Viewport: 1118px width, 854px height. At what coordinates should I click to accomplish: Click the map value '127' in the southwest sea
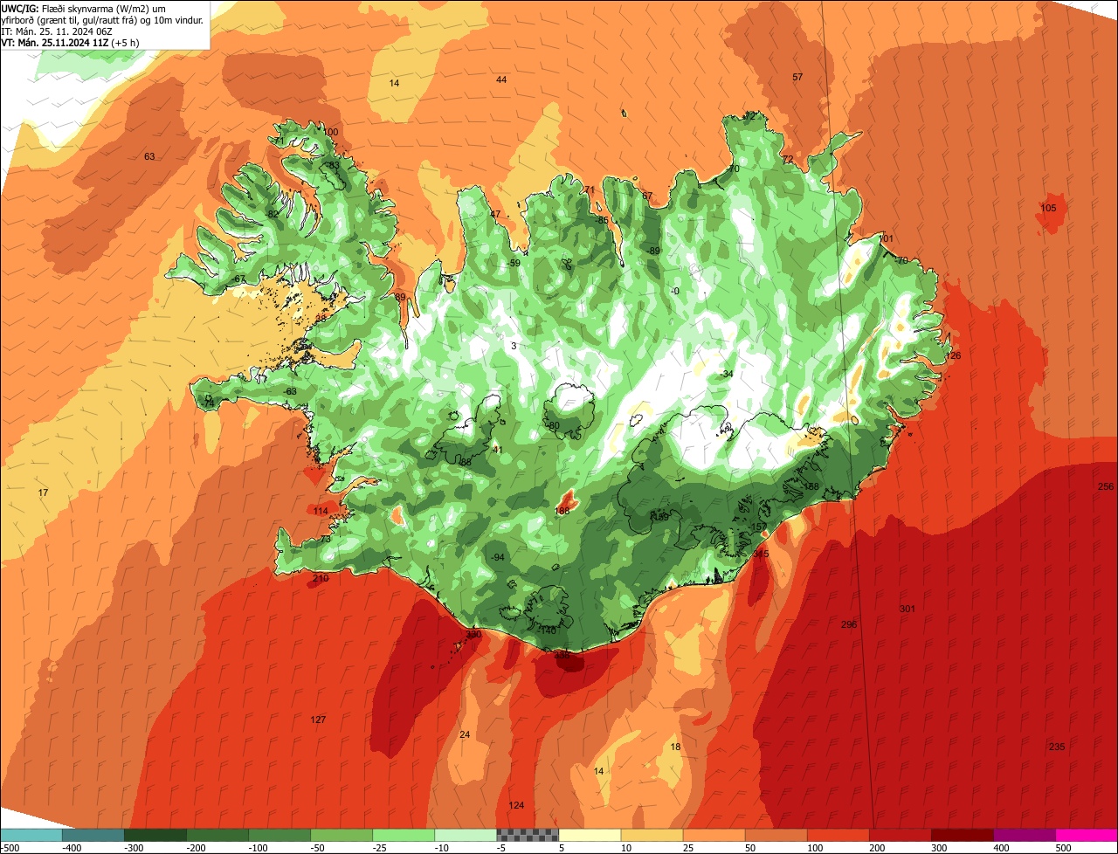tap(318, 720)
